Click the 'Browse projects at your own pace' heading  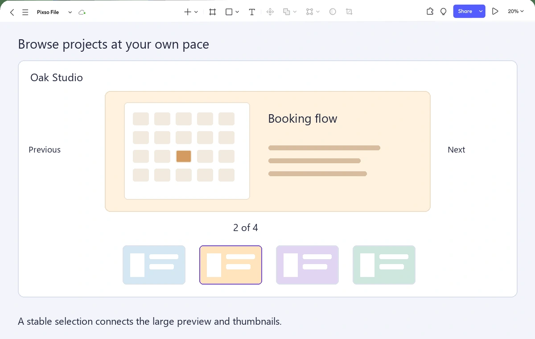(x=113, y=45)
